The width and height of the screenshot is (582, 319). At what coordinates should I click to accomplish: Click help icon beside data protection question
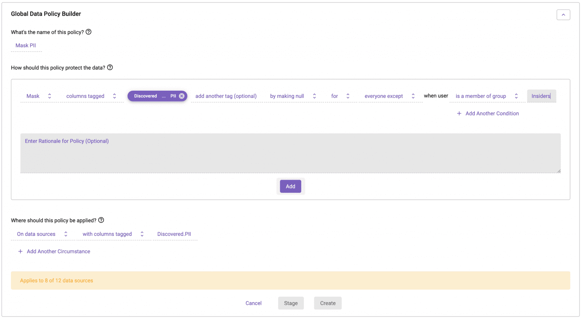pyautogui.click(x=110, y=68)
